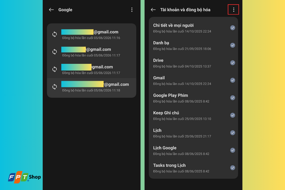Click sync date 04/10/2025 13:37 under Drive

pyautogui.click(x=198, y=66)
